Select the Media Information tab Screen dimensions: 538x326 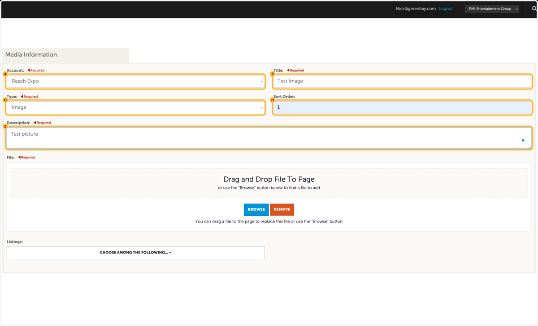pos(65,55)
